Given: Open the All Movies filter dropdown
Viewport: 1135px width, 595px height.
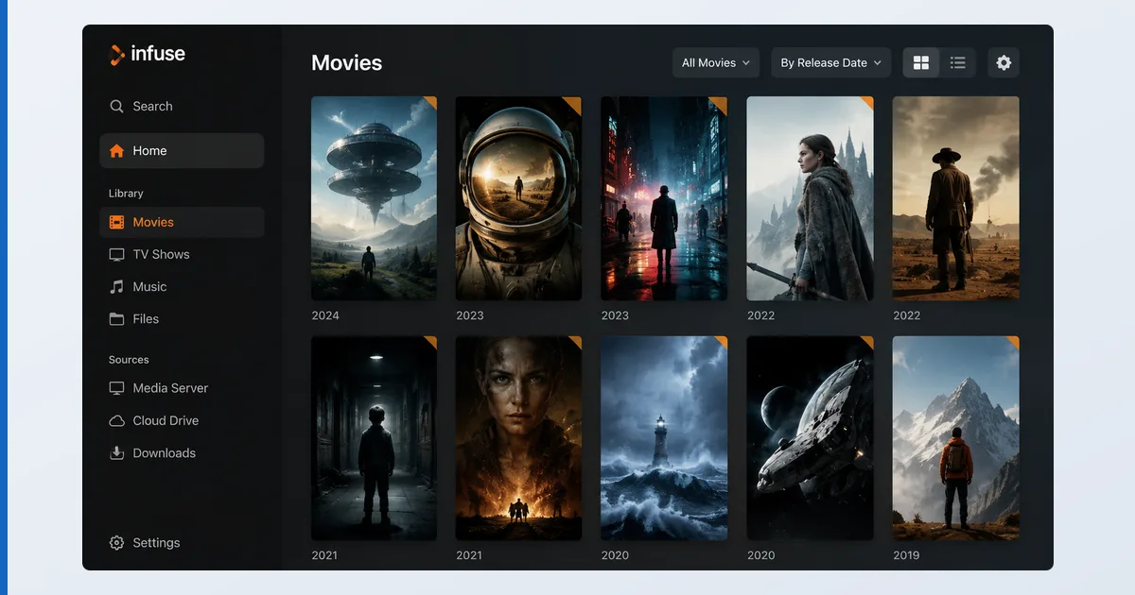Looking at the screenshot, I should [x=716, y=63].
